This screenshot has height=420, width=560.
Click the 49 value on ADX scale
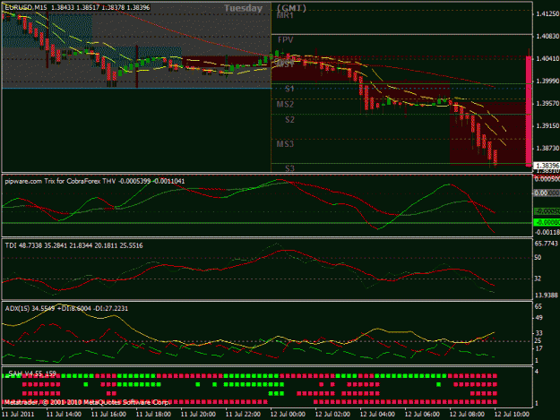coord(538,318)
